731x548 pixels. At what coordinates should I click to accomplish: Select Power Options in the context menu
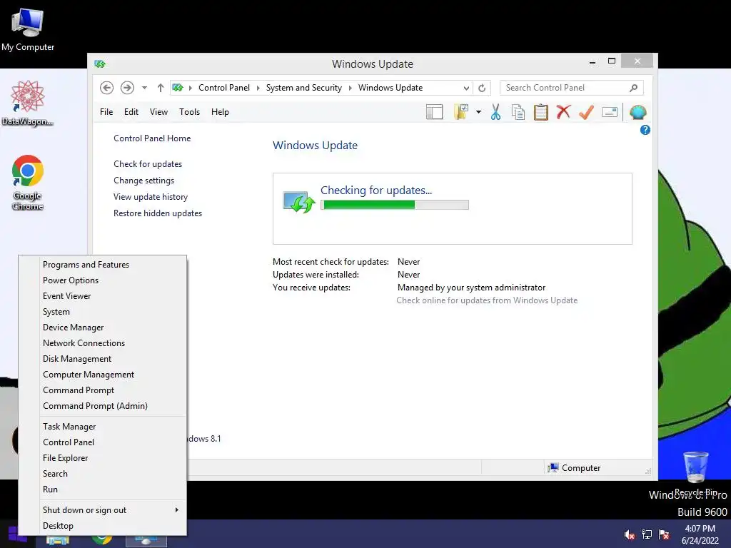click(x=71, y=280)
